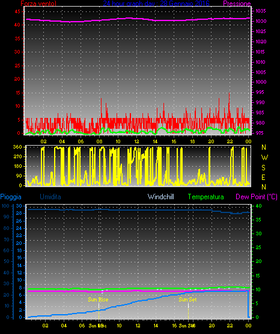This screenshot has height=334, width=280.
Task: Click 270 on the wind direction axis
Action: [x=17, y=156]
